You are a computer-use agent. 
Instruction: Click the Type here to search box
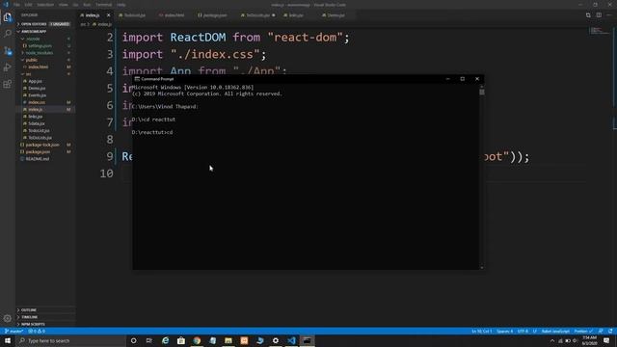[70, 340]
